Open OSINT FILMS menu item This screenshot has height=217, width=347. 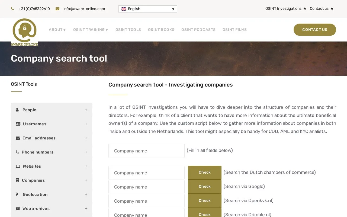[234, 30]
